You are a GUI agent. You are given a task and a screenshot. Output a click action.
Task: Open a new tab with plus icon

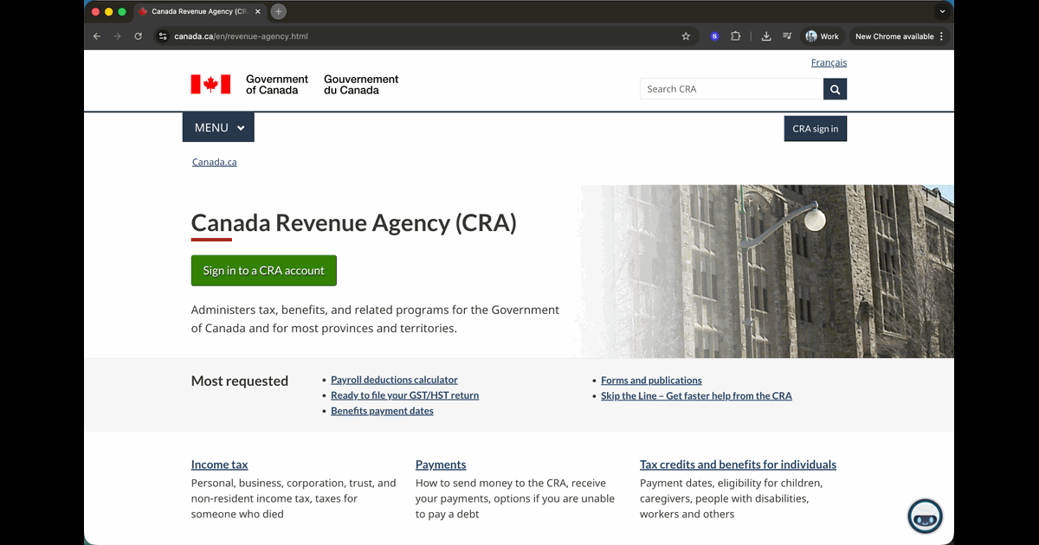[x=278, y=11]
